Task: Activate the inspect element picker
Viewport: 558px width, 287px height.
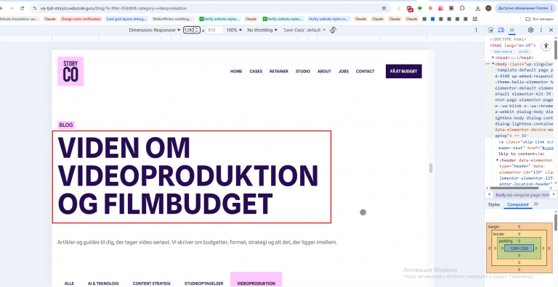Action: (x=490, y=30)
